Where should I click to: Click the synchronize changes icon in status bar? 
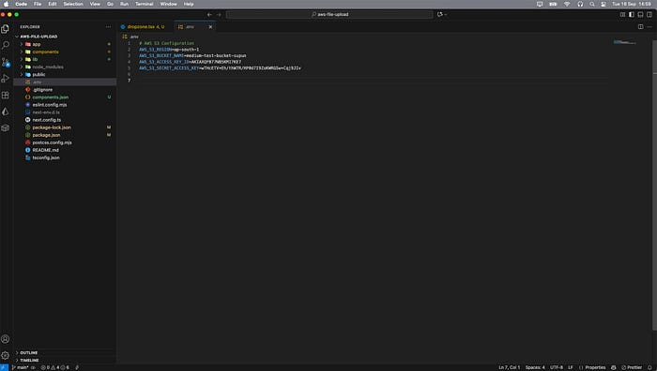click(33, 367)
